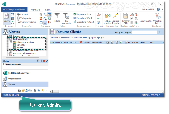Screen dimensions: 169x114
Task: Expand the Informes y gráficos node
Action: 11,42
